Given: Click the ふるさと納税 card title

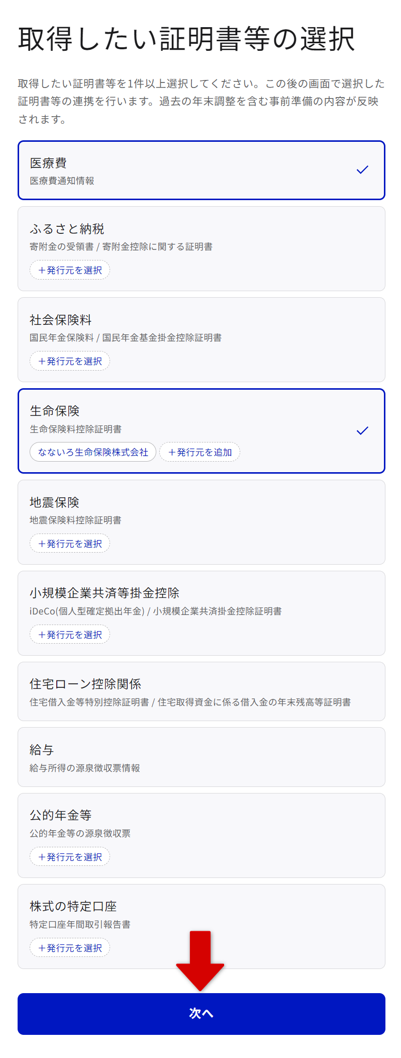Looking at the screenshot, I should point(67,229).
